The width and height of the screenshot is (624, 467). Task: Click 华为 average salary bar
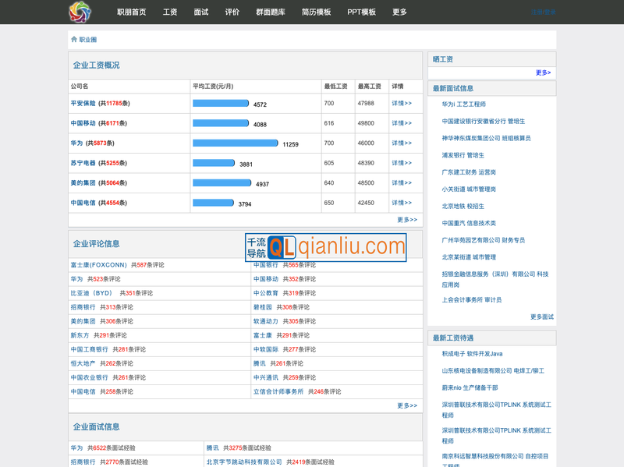pos(236,143)
